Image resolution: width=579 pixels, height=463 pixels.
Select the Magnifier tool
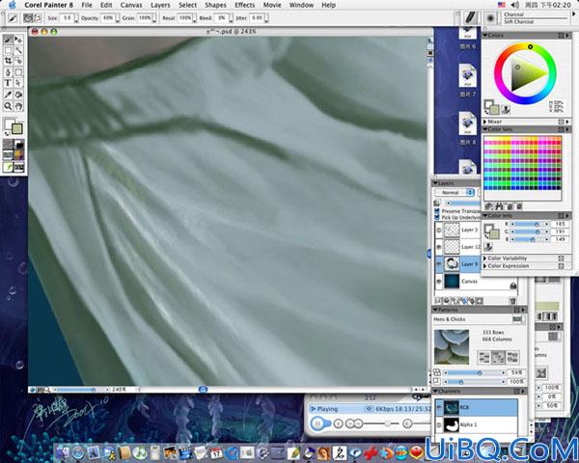[x=8, y=106]
